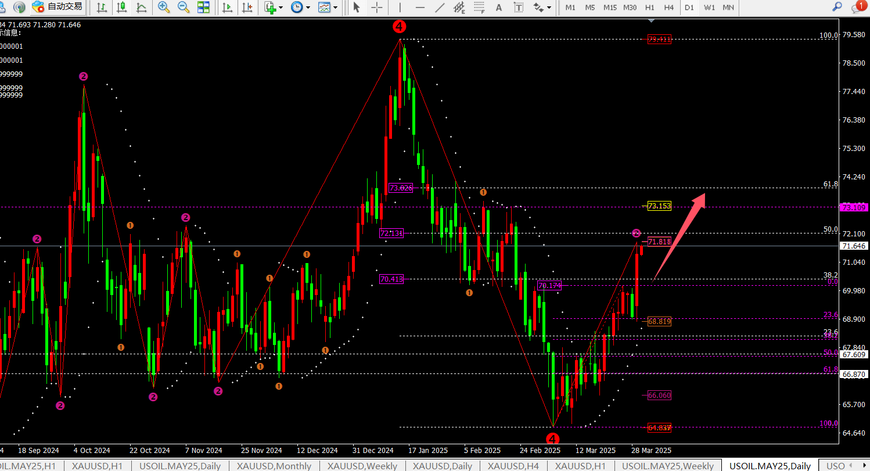Toggle the 自动交易 auto trading button
Viewport: 870px width, 471px height.
click(58, 7)
